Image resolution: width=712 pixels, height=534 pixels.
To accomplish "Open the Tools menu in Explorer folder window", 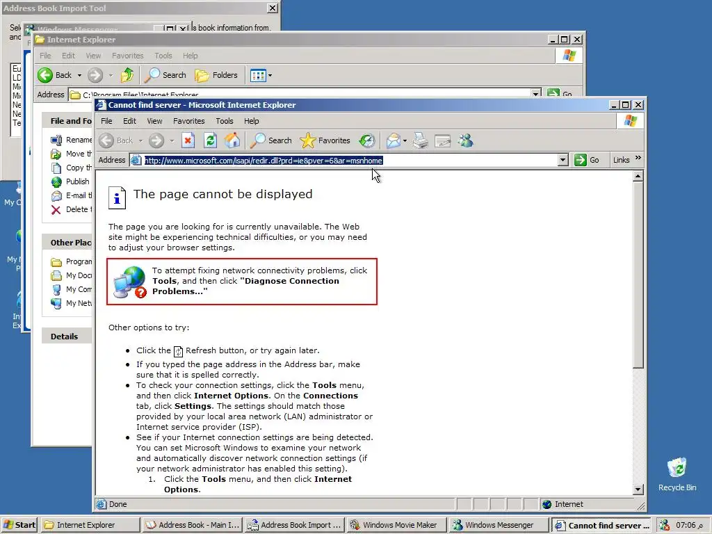I will pos(163,56).
